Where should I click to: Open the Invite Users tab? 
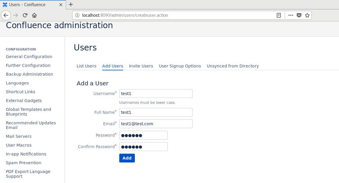[x=141, y=66]
